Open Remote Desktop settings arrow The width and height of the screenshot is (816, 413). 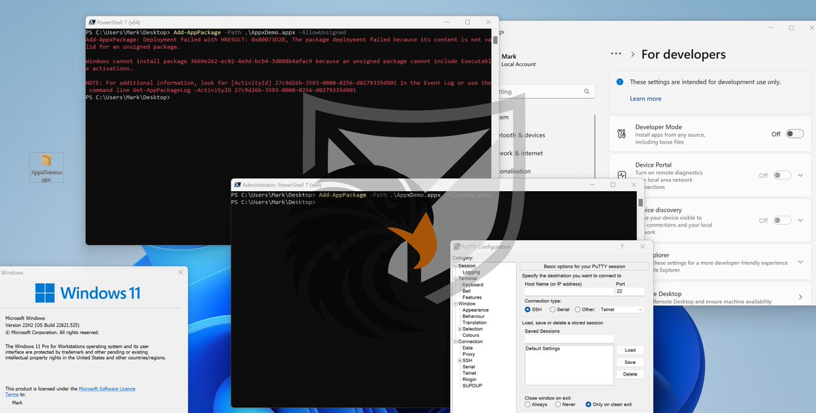800,297
